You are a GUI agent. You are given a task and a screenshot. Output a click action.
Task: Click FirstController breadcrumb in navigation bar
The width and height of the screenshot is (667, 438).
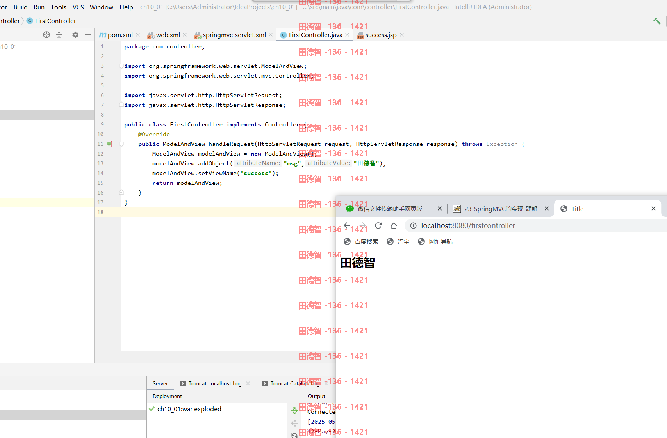point(51,21)
